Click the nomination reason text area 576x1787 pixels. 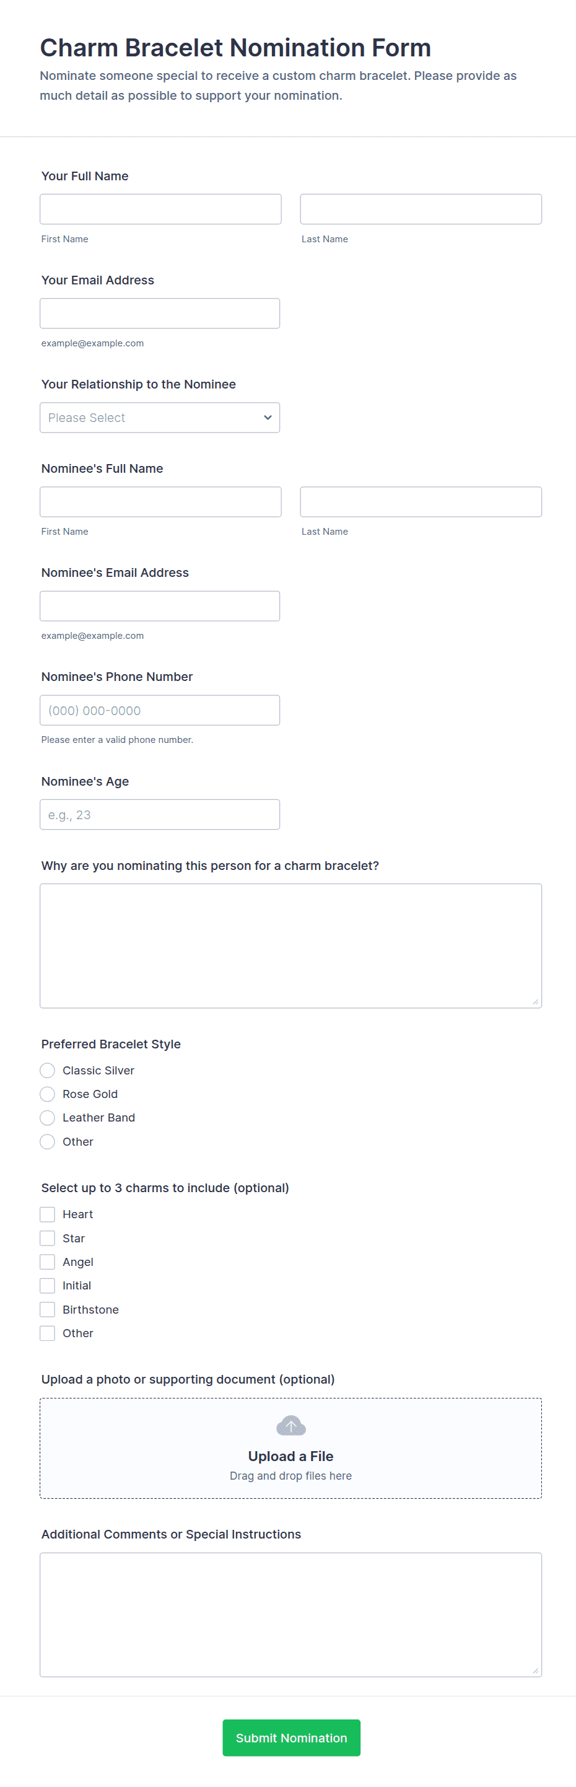pyautogui.click(x=290, y=945)
